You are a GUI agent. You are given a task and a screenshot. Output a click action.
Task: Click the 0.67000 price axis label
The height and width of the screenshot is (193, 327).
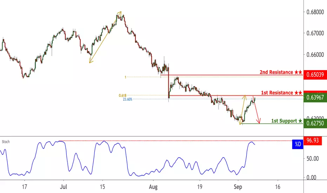(315, 33)
